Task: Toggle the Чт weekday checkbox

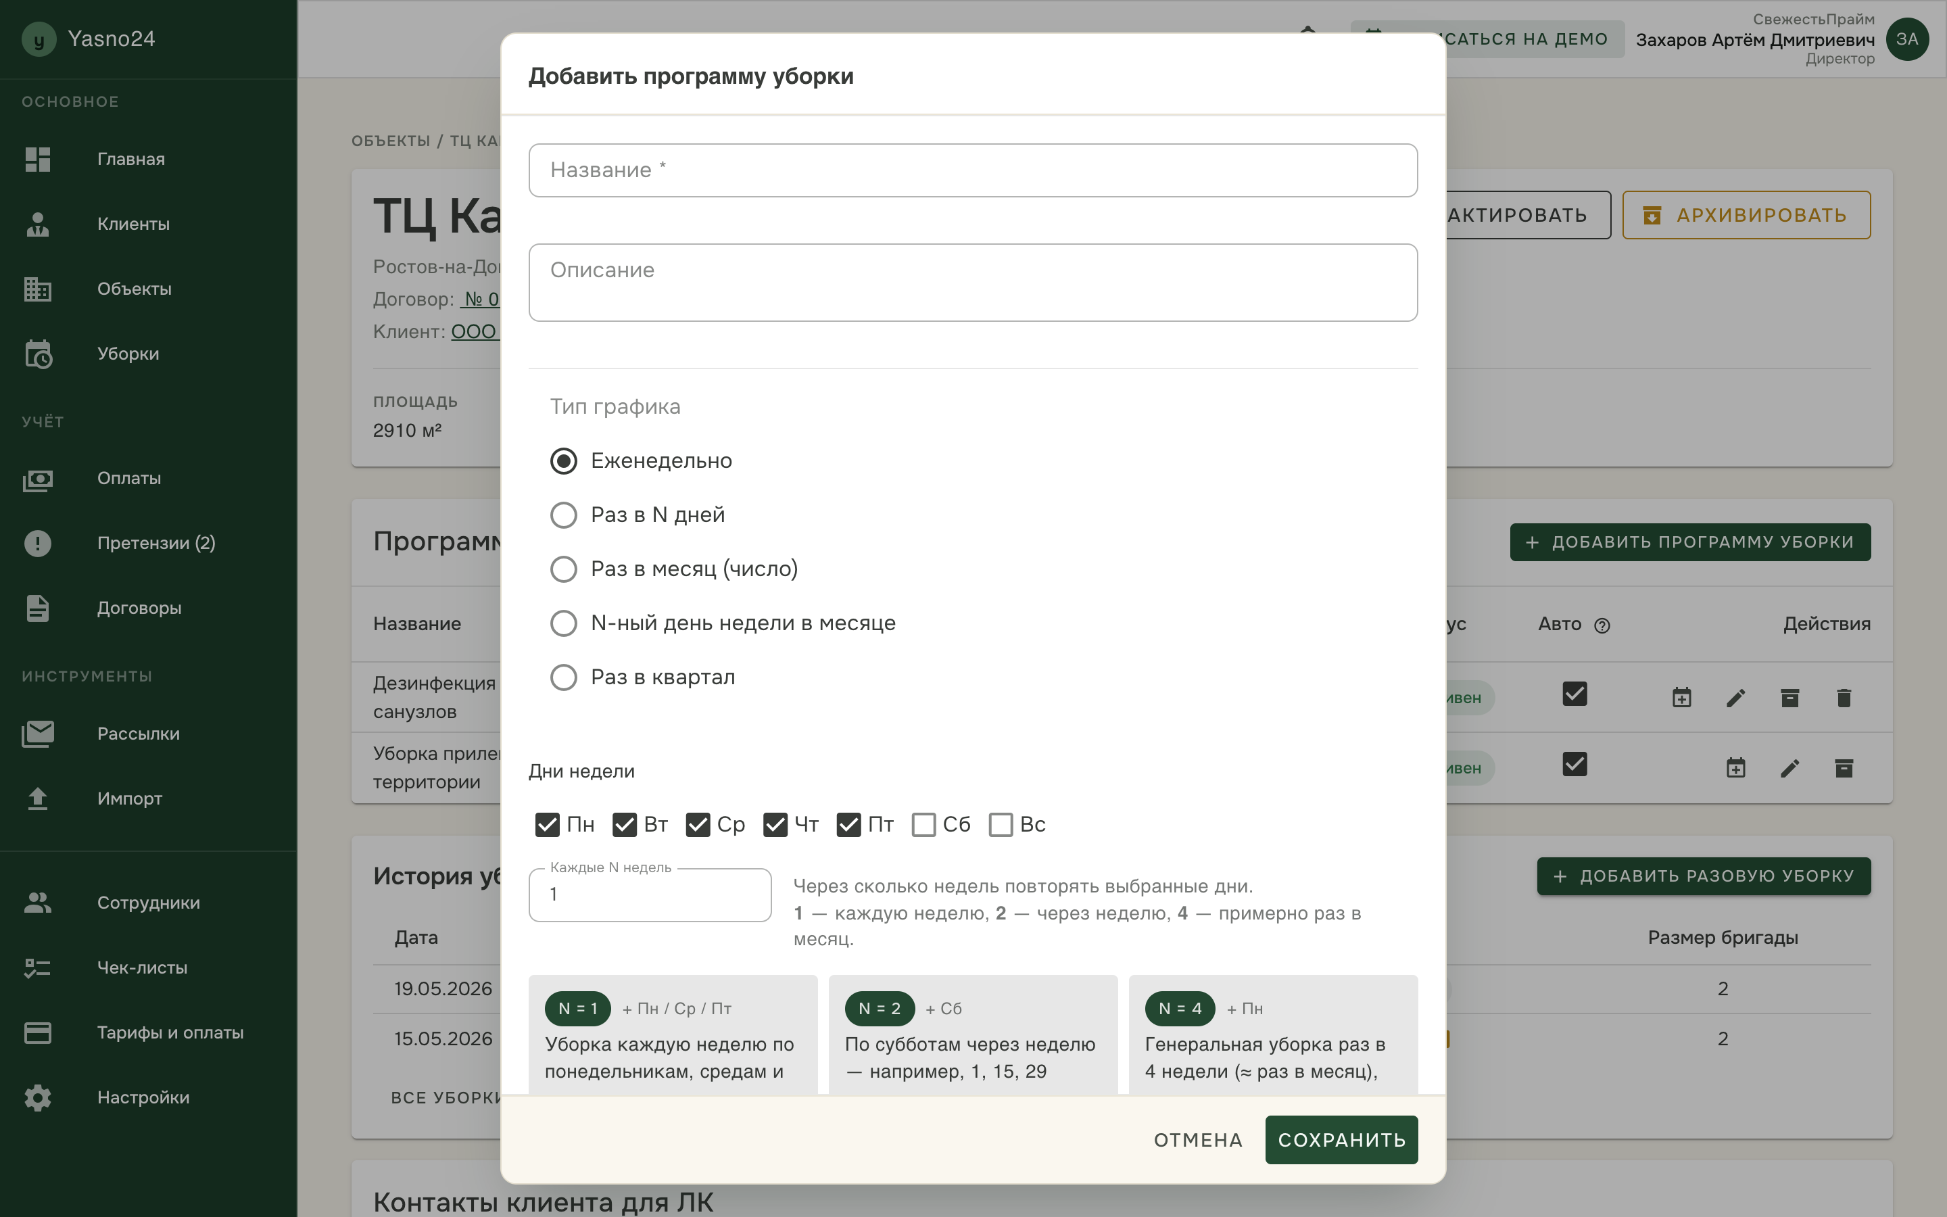Action: click(775, 825)
